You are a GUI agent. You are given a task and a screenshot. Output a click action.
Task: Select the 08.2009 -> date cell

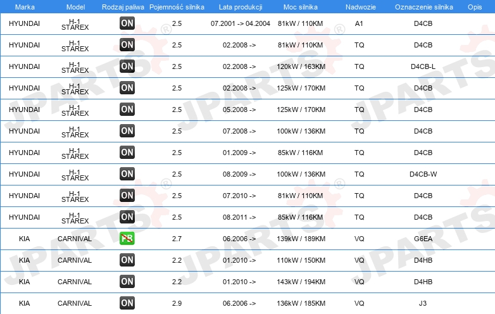(x=239, y=174)
